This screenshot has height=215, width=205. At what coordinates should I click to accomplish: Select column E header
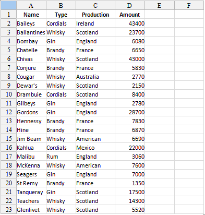(x=160, y=5)
